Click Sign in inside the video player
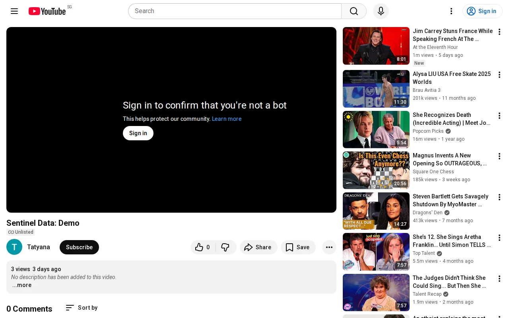 [x=138, y=133]
